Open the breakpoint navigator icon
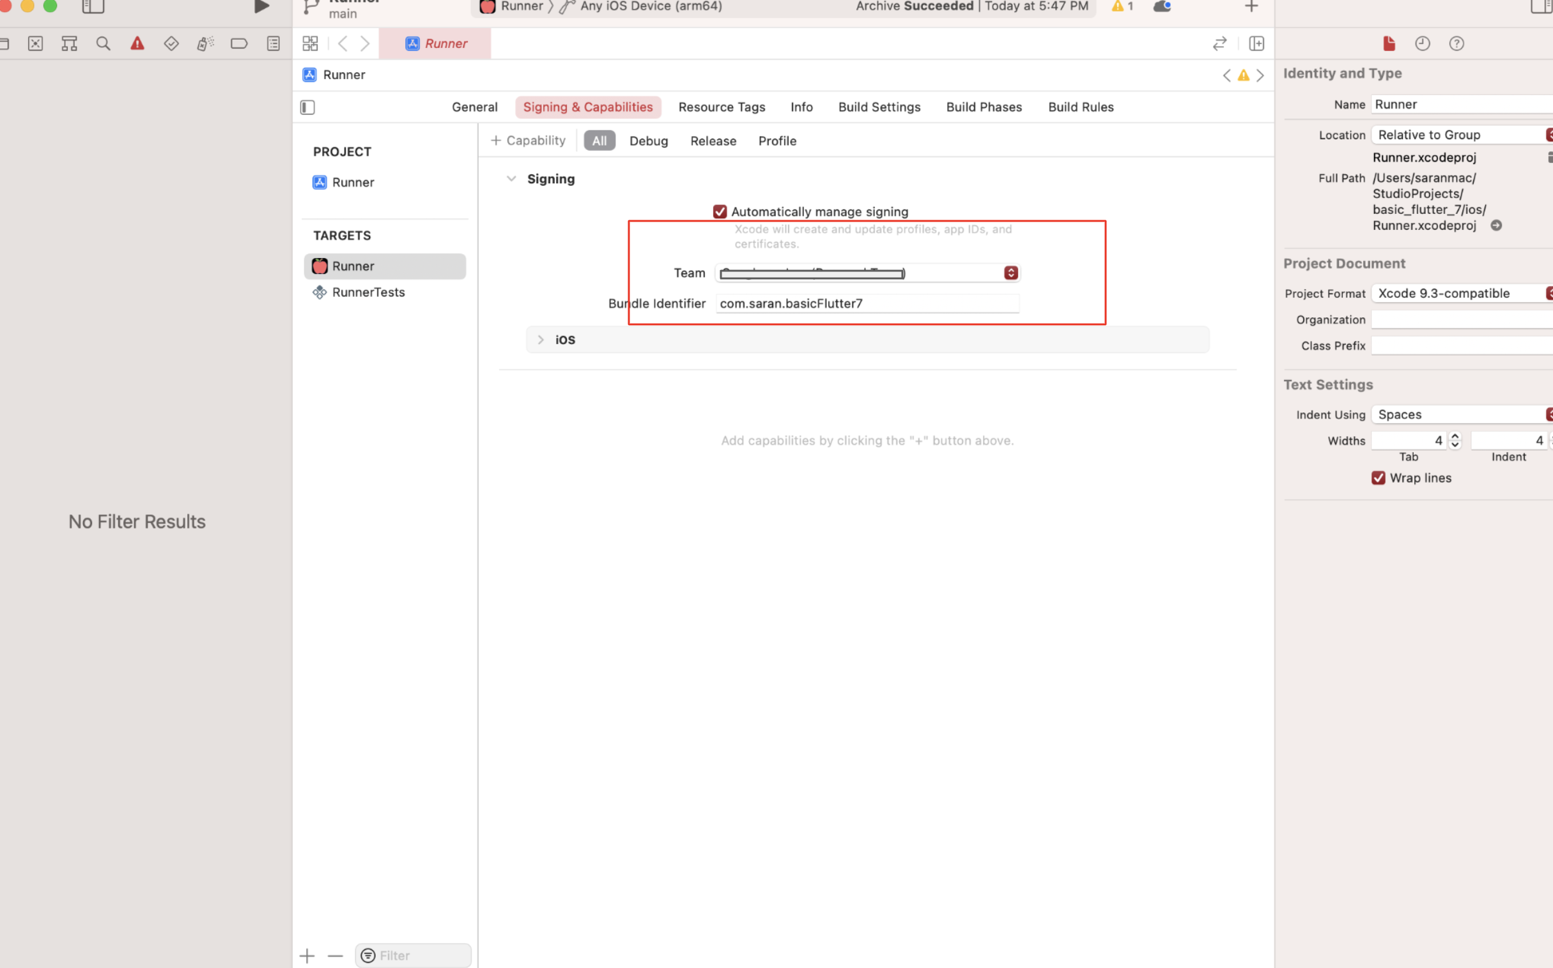The height and width of the screenshot is (968, 1553). 239,43
